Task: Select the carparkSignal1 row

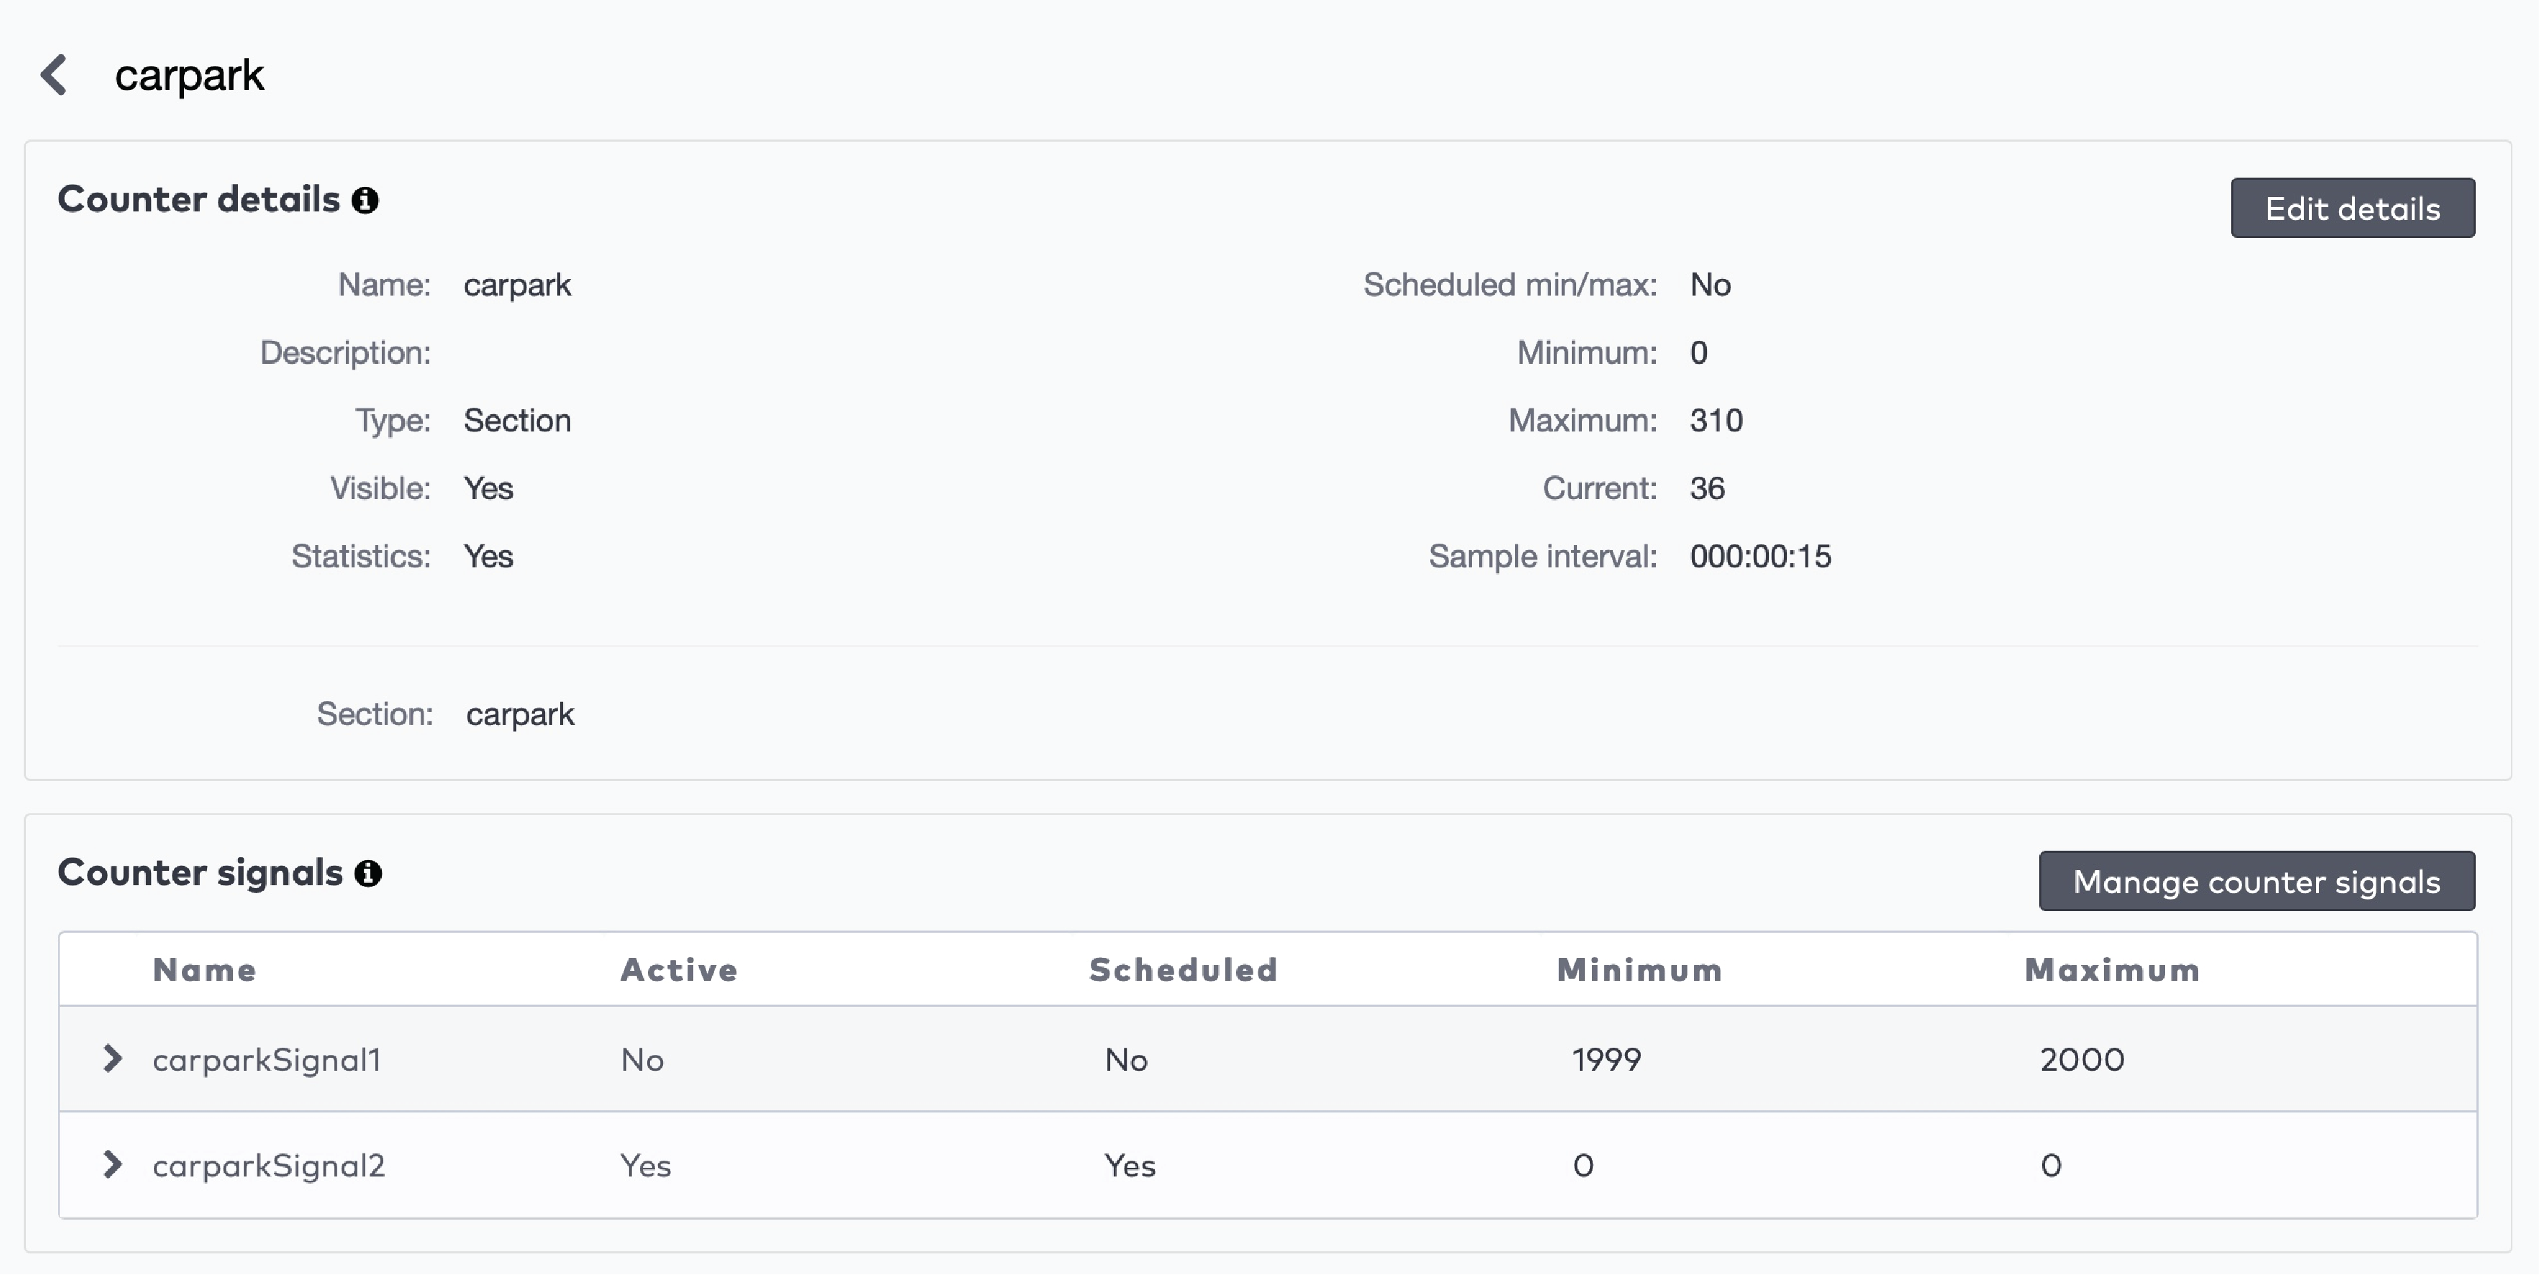Action: [267, 1059]
